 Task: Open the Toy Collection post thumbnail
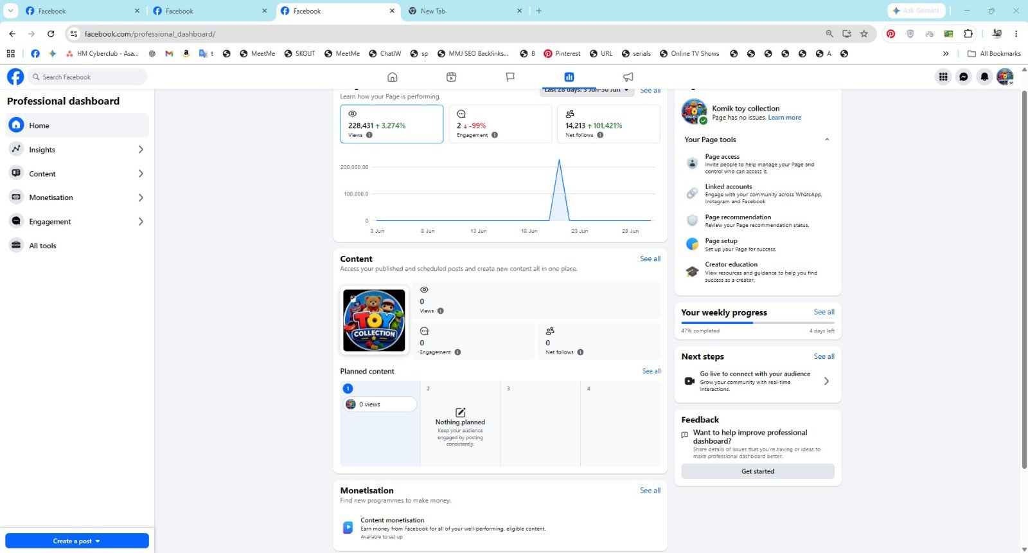pos(374,320)
